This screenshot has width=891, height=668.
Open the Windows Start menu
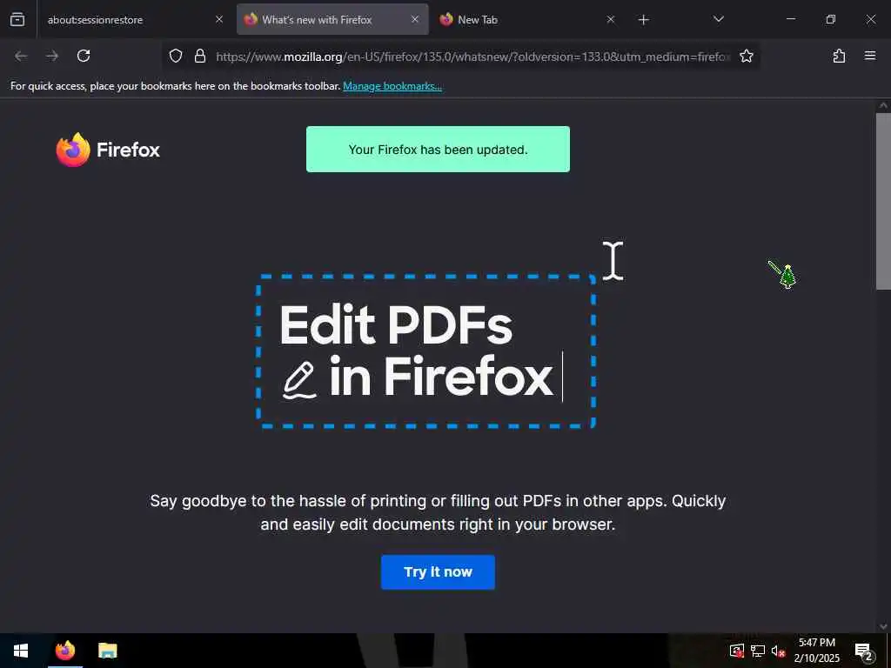[21, 651]
